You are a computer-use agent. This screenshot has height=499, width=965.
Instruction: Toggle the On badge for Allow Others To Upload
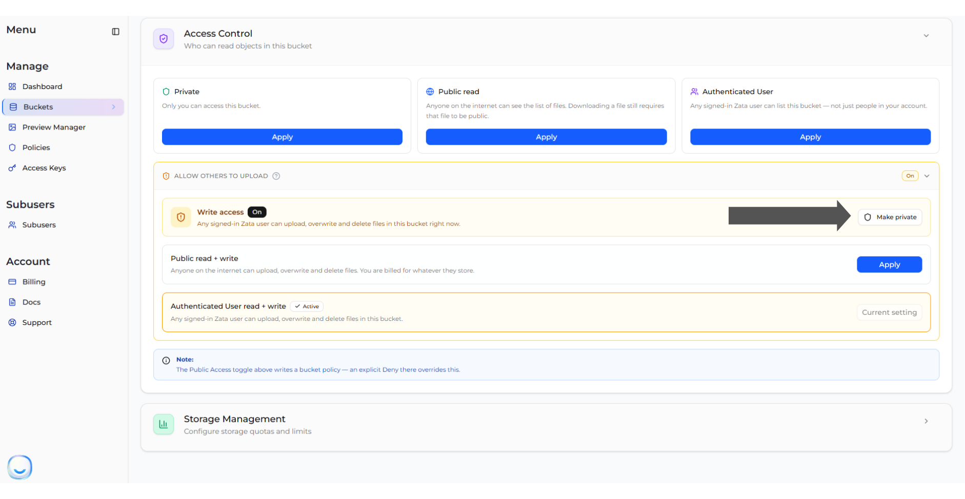click(910, 176)
